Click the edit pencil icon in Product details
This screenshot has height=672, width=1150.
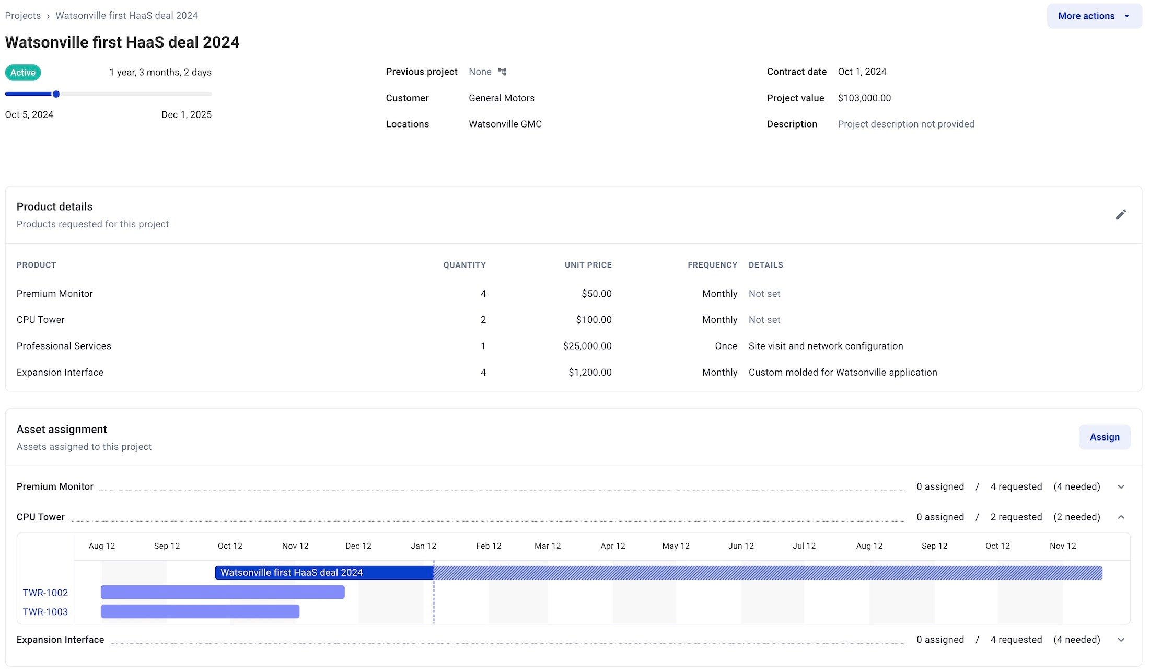click(1121, 215)
